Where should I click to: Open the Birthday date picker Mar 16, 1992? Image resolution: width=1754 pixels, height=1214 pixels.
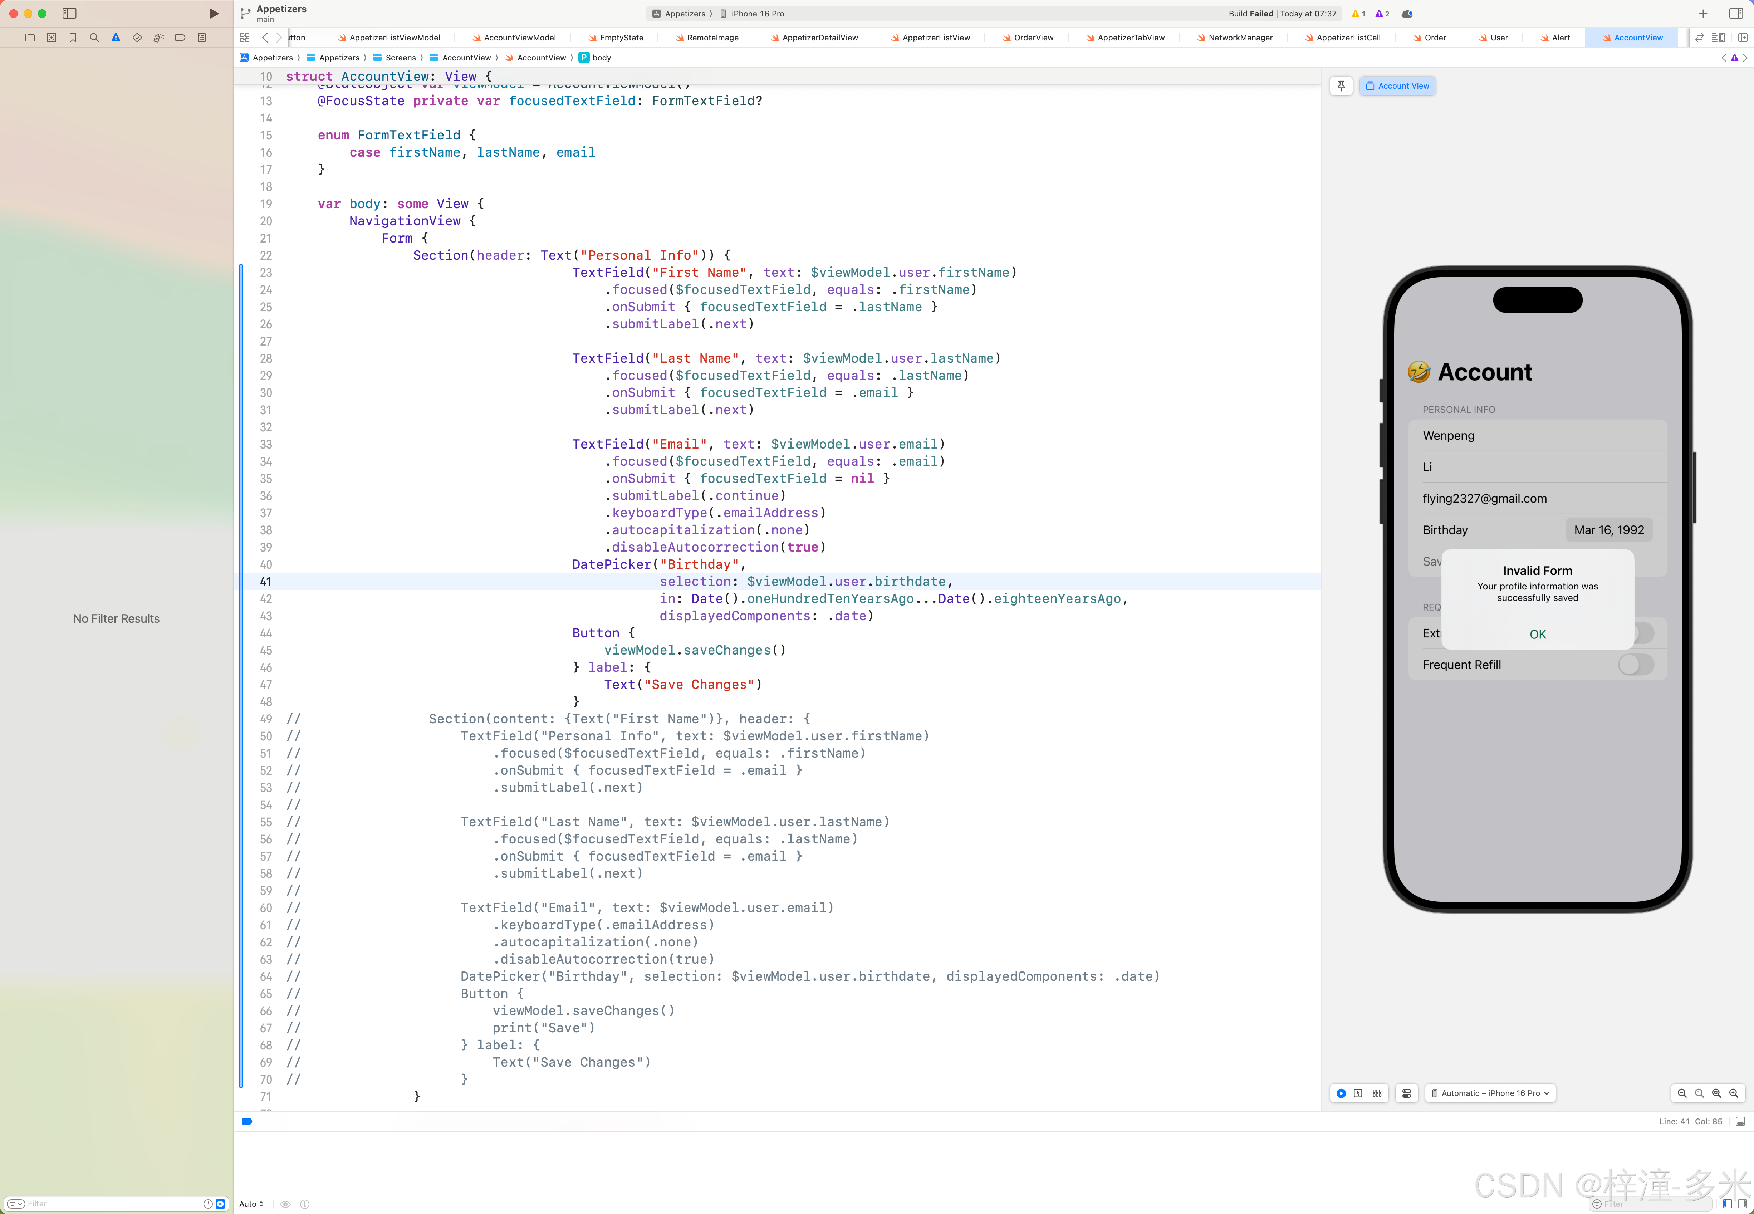1609,530
